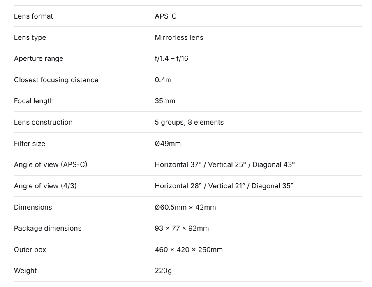The height and width of the screenshot is (287, 372).
Task: Click the "Lens format" label
Action: [x=33, y=16]
